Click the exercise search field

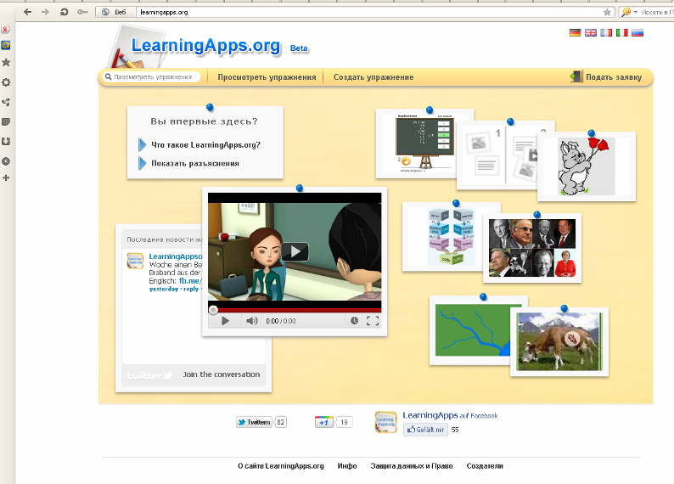[152, 77]
